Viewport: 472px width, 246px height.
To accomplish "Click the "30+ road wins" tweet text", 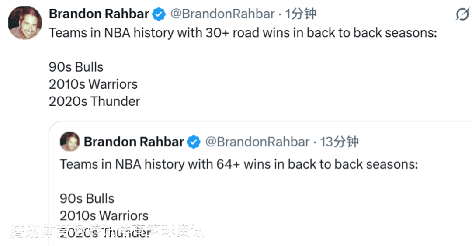I will pyautogui.click(x=243, y=33).
